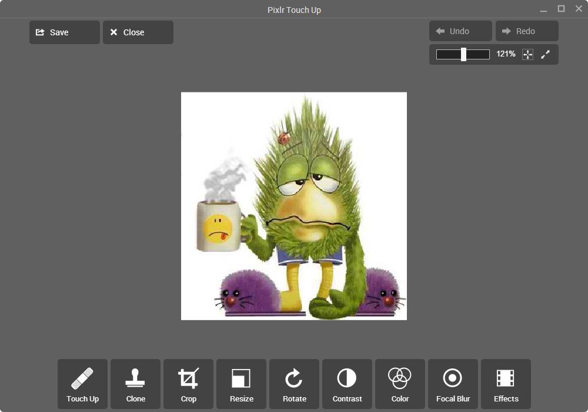Click the 121% zoom percentage label
This screenshot has height=412, width=588.
pos(506,54)
